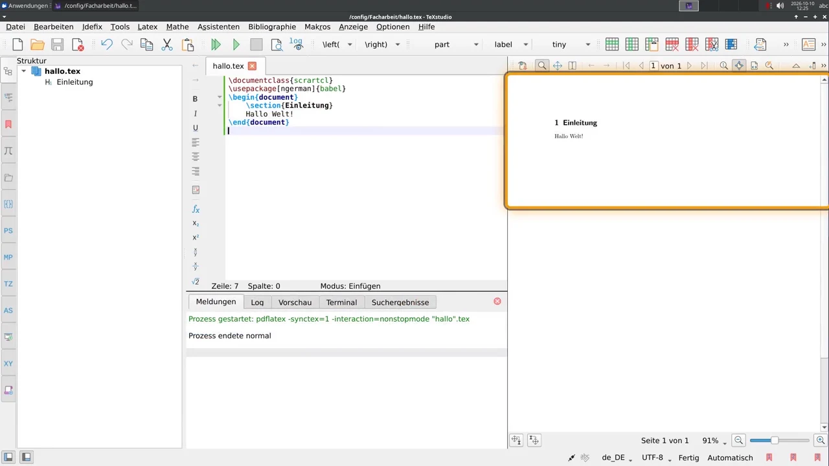
Task: Switch to the Terminal tab
Action: click(341, 302)
